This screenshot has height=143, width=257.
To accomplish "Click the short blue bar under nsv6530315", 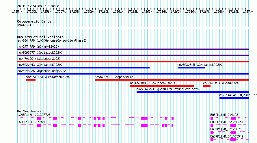I will pyautogui.click(x=191, y=68).
